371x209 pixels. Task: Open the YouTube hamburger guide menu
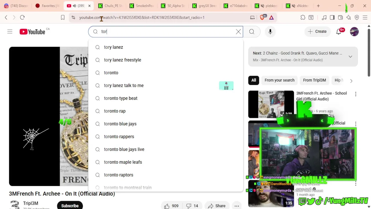click(10, 31)
